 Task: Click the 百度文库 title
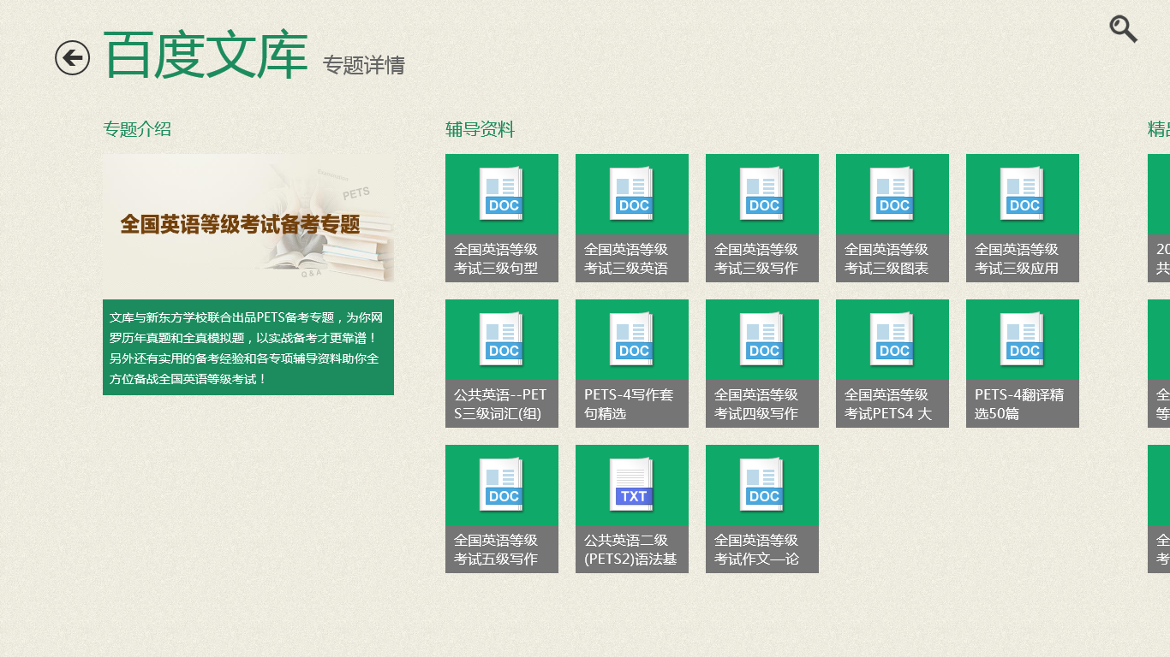tap(206, 56)
